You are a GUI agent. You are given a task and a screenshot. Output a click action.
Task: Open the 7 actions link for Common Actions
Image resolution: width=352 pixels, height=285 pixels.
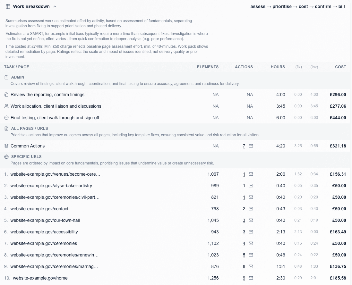tap(244, 146)
